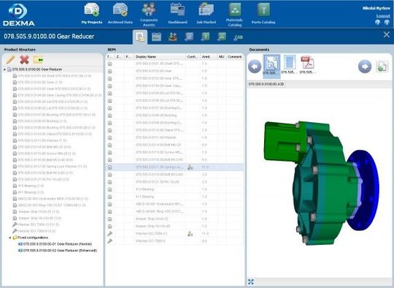Switch to the CAD tab
The image size is (394, 288).
pos(238,37)
